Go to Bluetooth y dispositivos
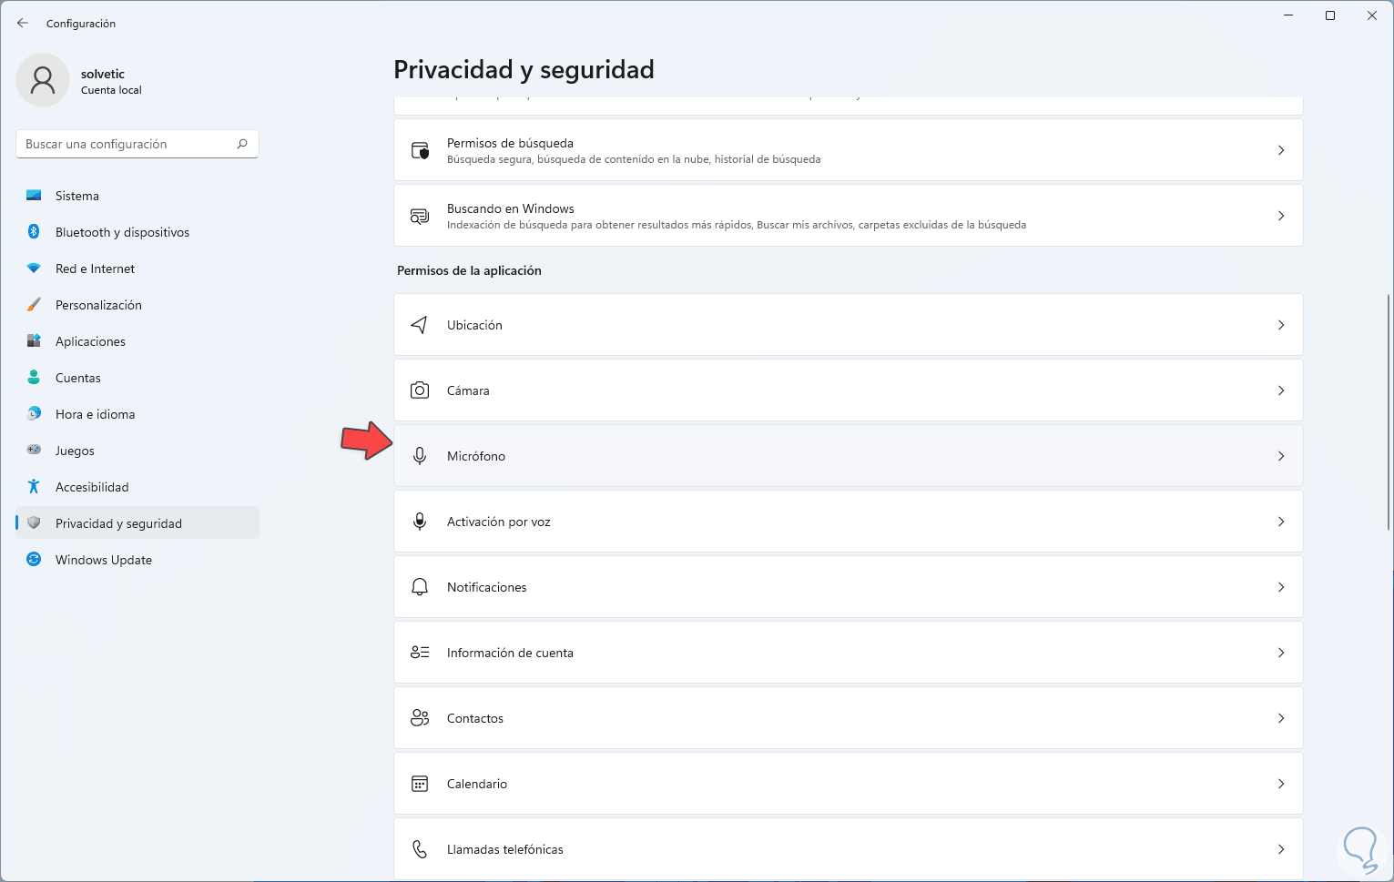1394x882 pixels. (x=122, y=232)
